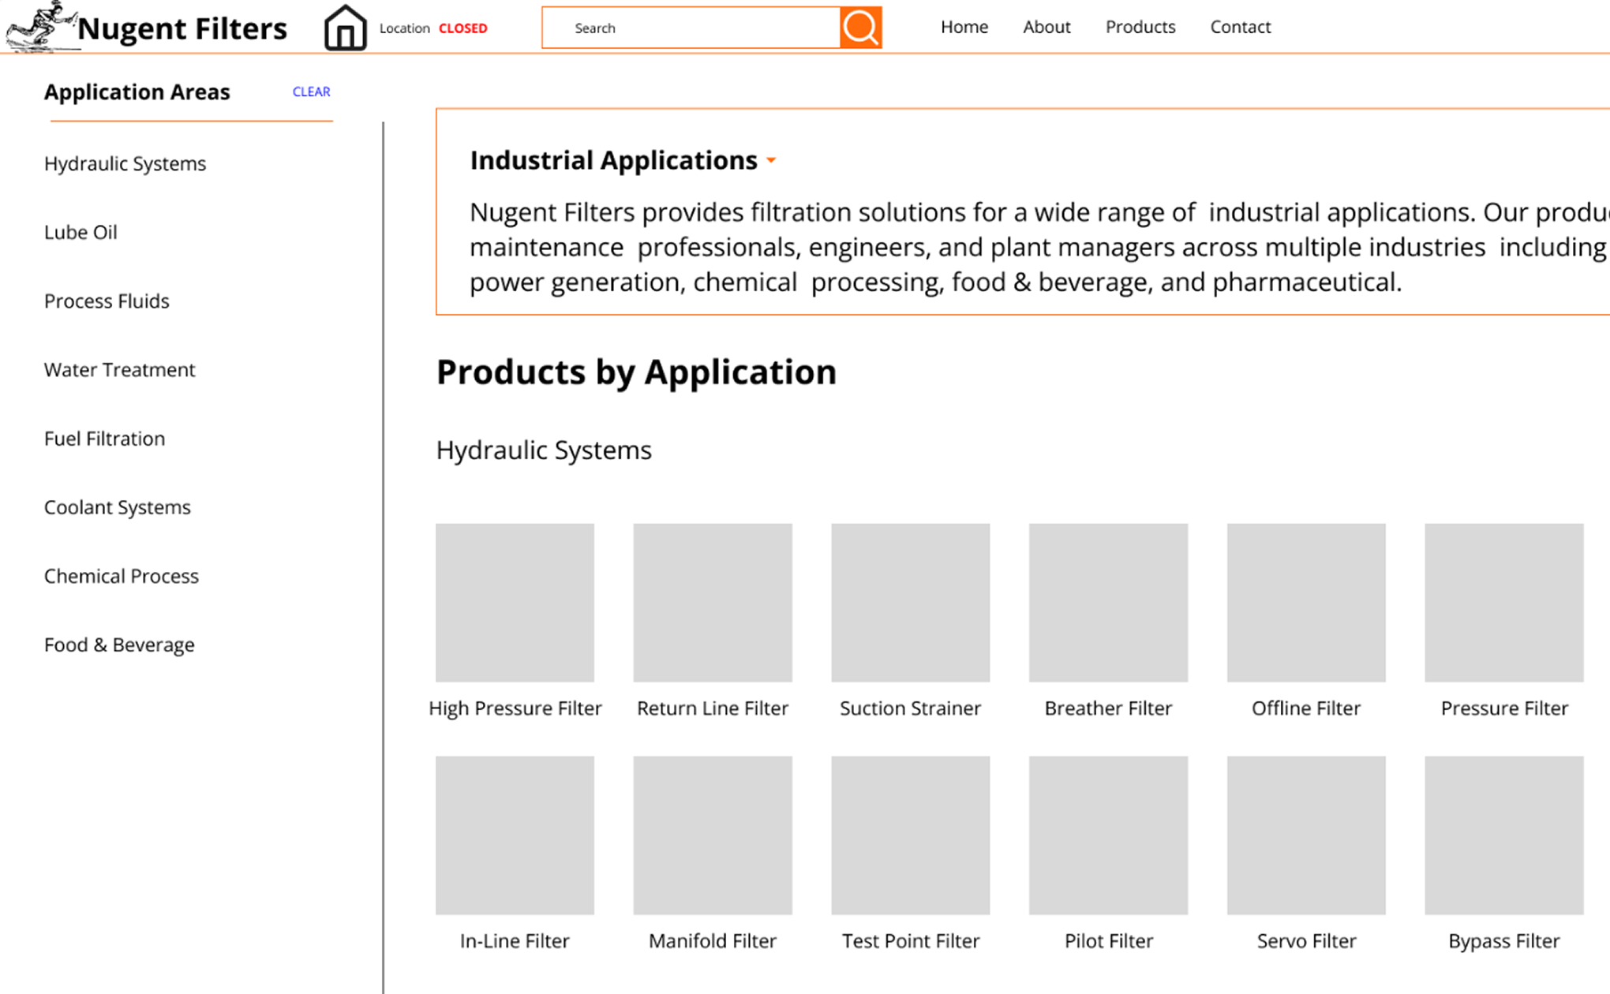
Task: Click the Manifold Filter label
Action: pos(713,941)
